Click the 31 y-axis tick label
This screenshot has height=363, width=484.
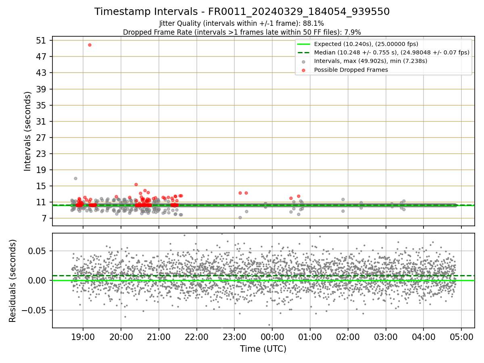pos(42,121)
